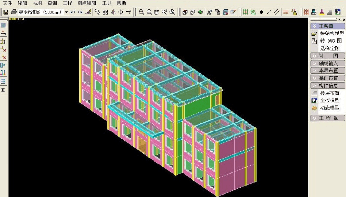Expand the 基础布置 section

[x=327, y=78]
